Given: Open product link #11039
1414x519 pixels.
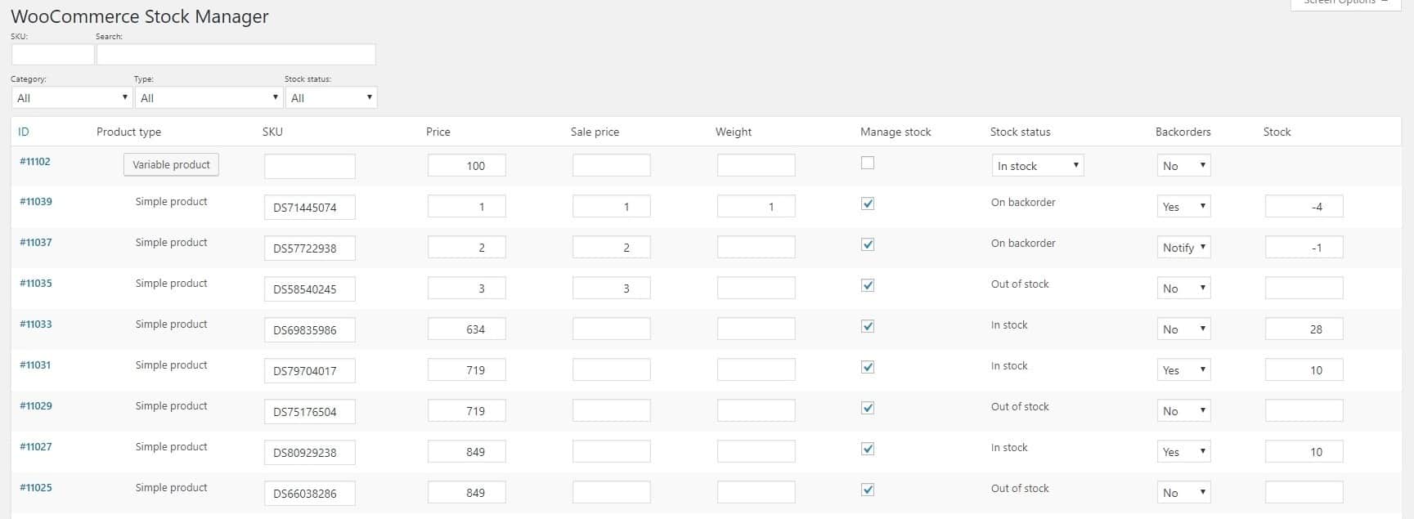Looking at the screenshot, I should click(x=36, y=202).
